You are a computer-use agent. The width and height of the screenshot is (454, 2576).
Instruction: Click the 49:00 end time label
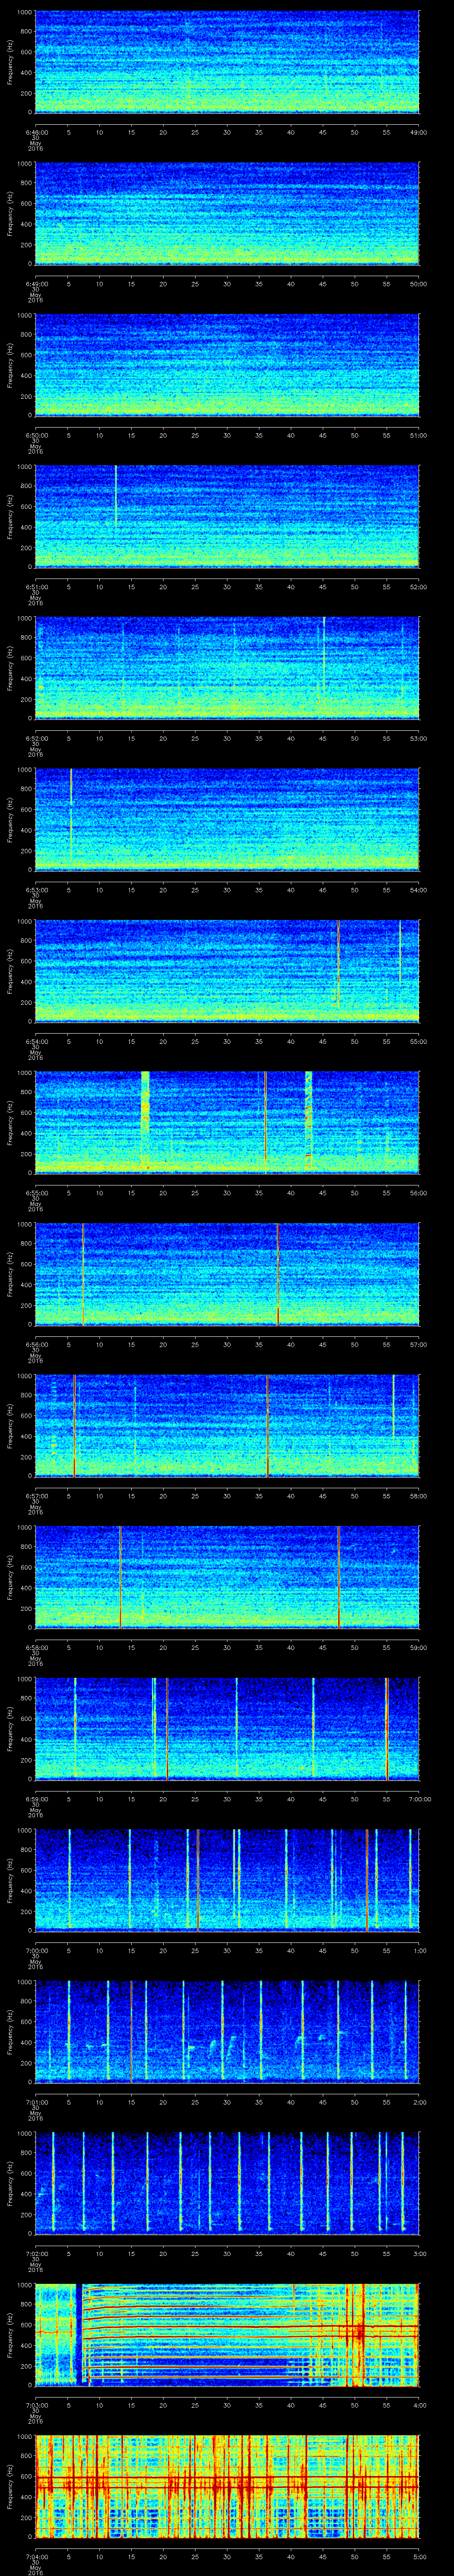pyautogui.click(x=419, y=131)
